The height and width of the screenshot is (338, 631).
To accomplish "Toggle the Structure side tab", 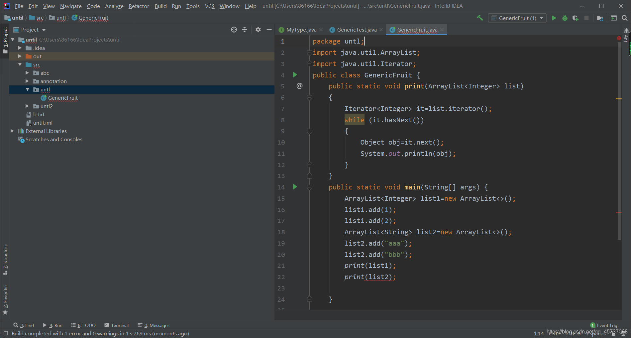I will point(5,260).
